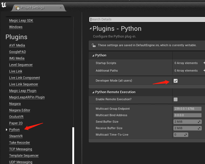Click Startup Scripts '0 Array elements' value
Screen dimensions: 205x164
tap(186, 63)
